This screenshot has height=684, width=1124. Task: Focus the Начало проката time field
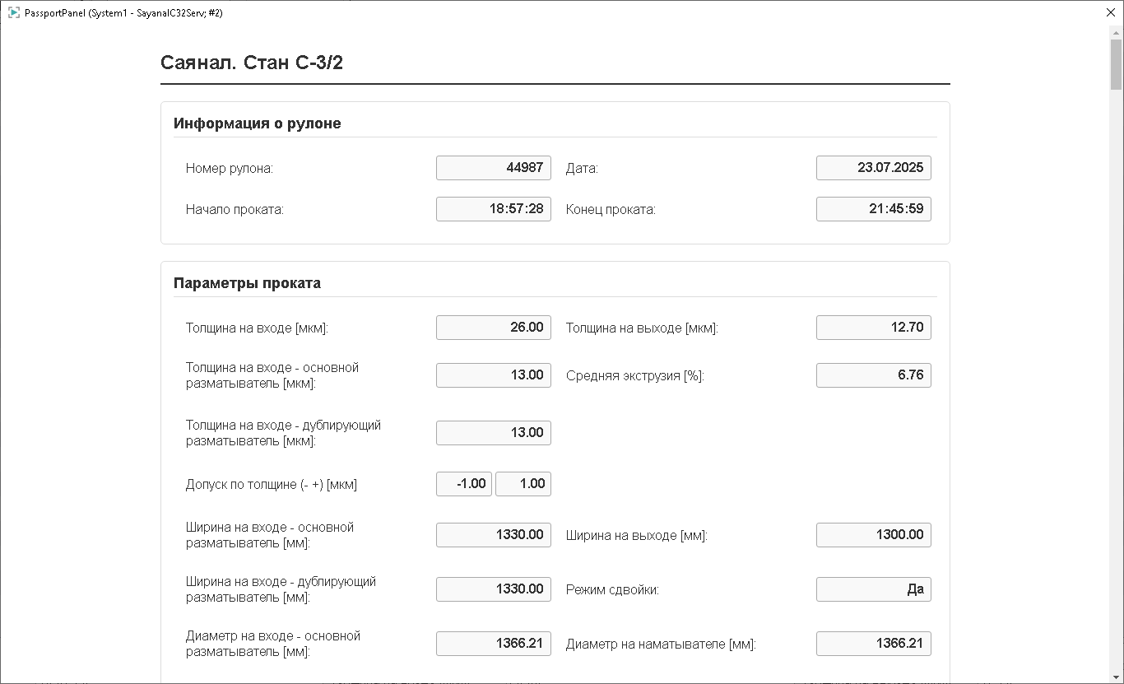(x=493, y=209)
